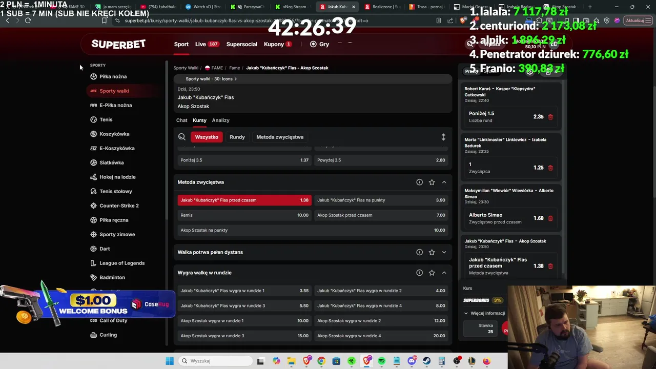Open Supersocial from the top navigation
This screenshot has height=369, width=656.
coord(242,44)
